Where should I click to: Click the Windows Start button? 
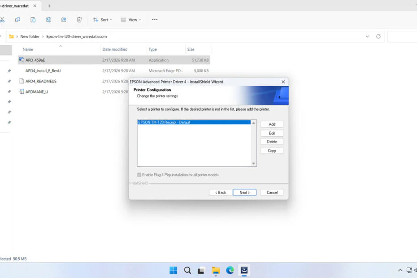click(173, 270)
